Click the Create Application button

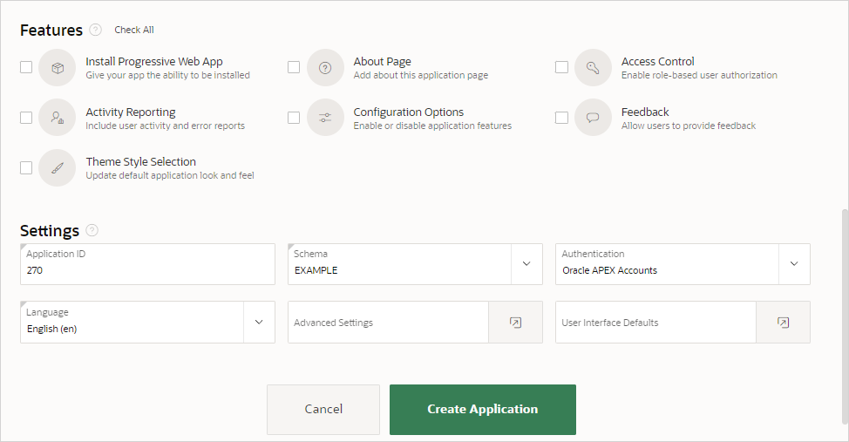point(482,410)
